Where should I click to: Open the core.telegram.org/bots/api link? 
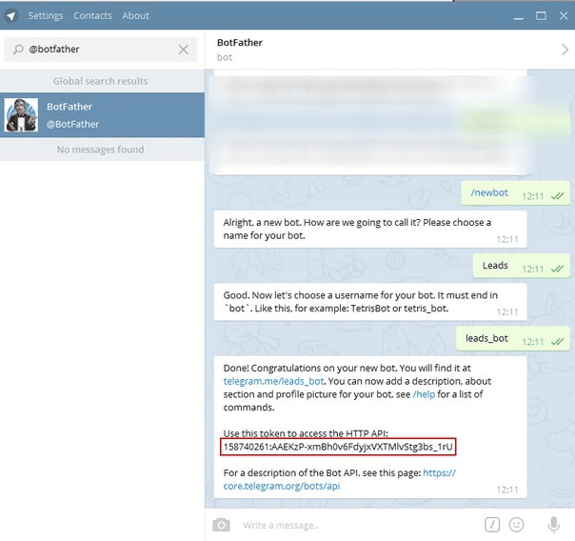coord(282,486)
